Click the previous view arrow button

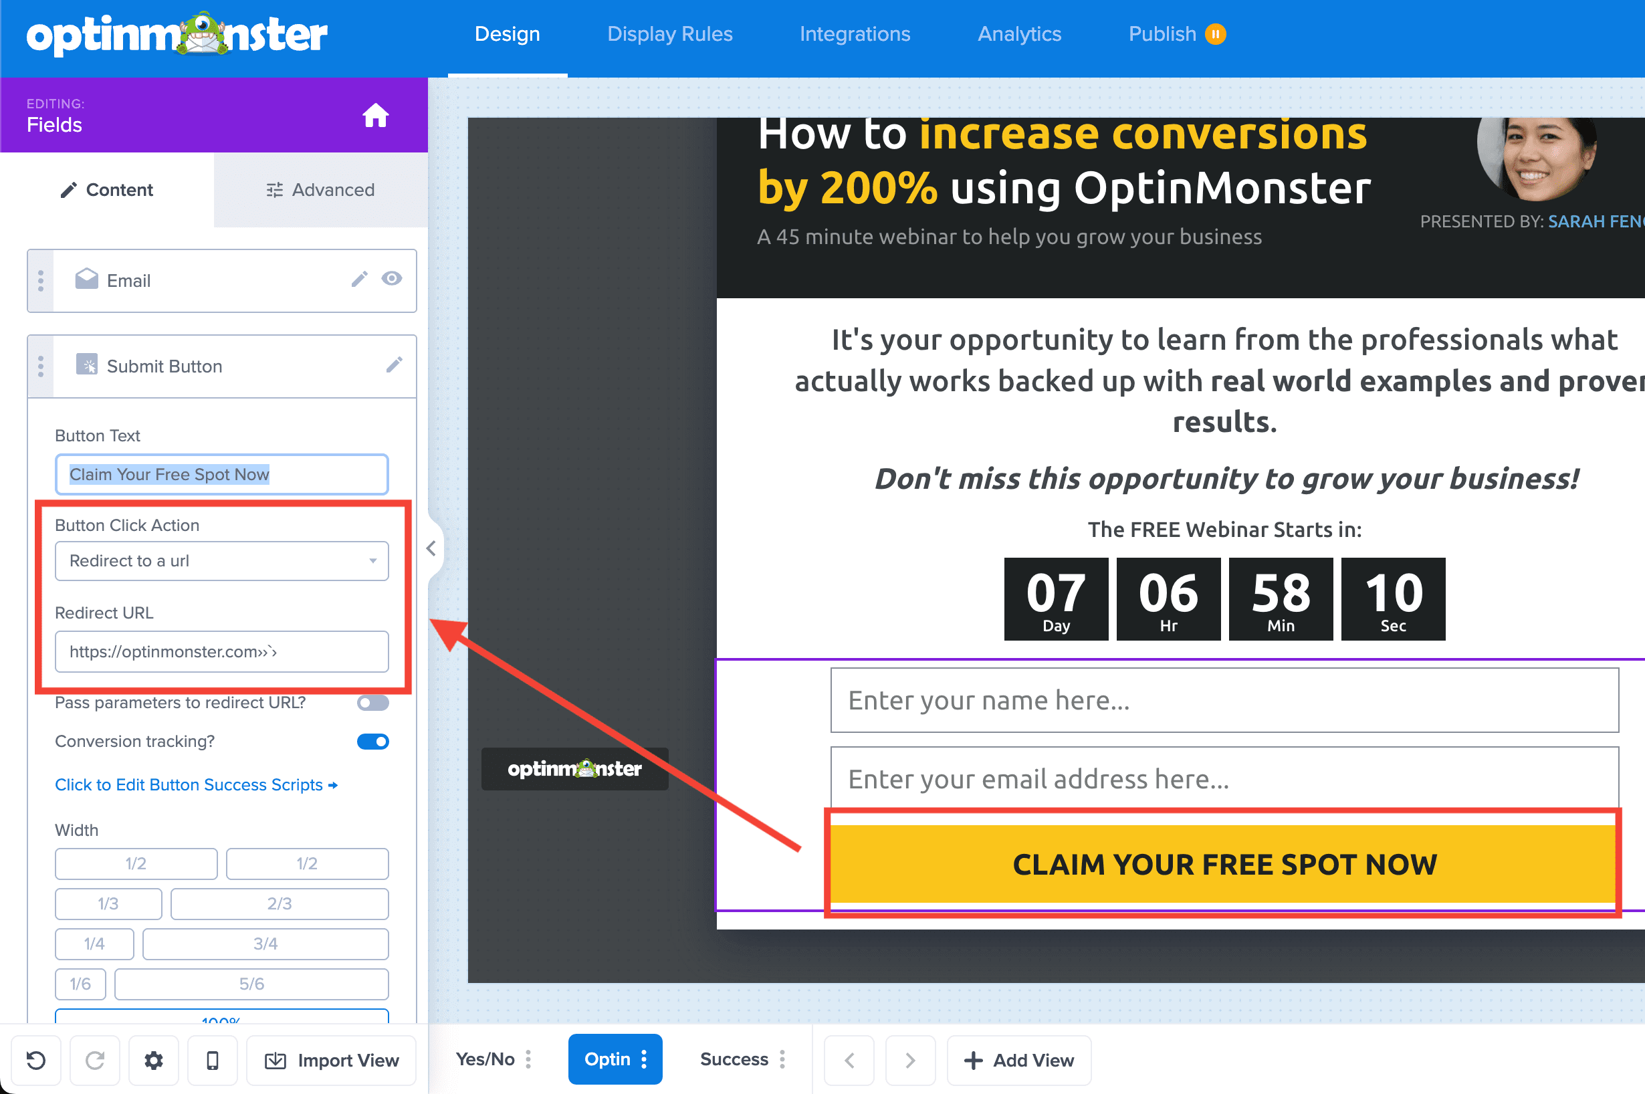pyautogui.click(x=849, y=1061)
